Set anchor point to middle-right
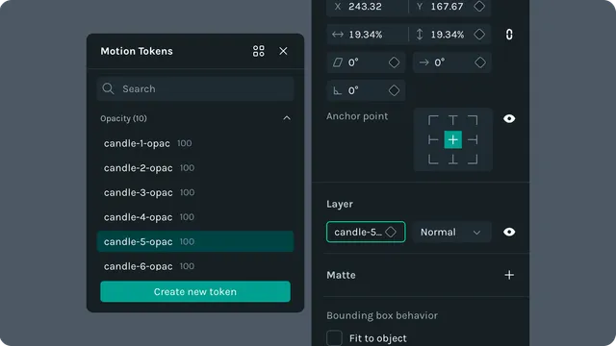This screenshot has width=616, height=346. click(473, 139)
